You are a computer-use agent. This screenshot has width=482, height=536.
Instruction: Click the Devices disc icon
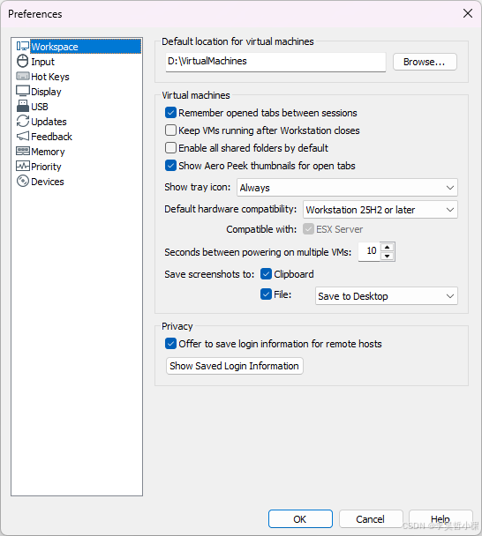click(23, 182)
